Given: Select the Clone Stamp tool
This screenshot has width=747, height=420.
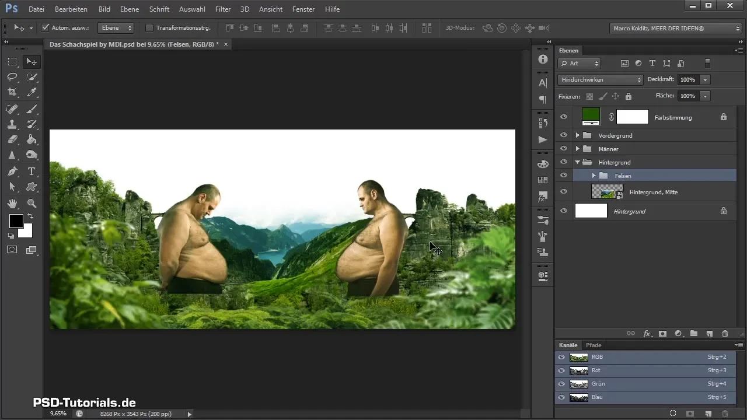Looking at the screenshot, I should [x=12, y=124].
